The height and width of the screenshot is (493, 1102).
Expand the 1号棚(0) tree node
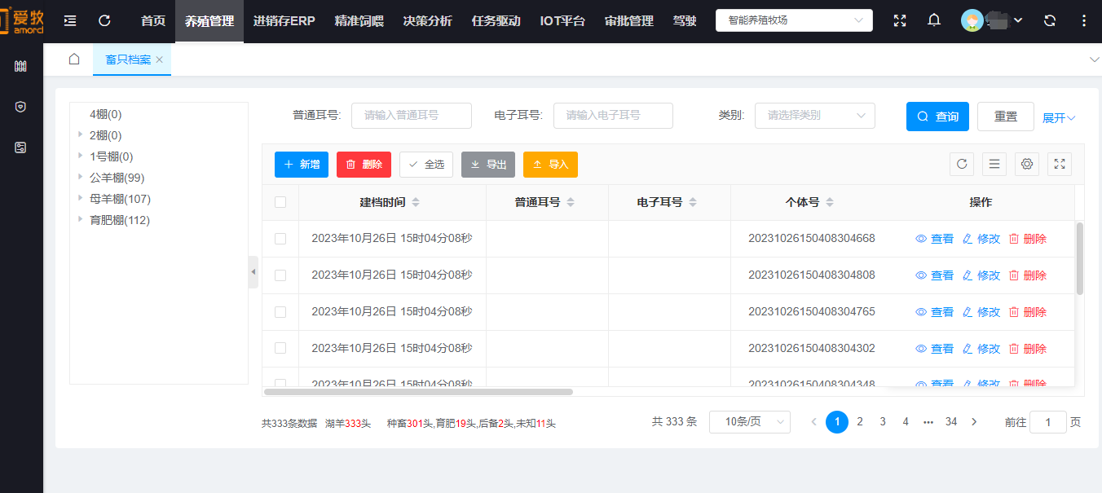pos(80,156)
